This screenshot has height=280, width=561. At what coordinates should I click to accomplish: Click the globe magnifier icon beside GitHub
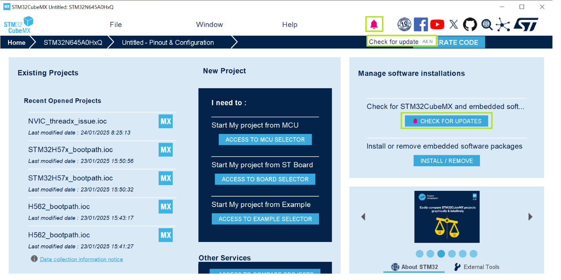487,25
